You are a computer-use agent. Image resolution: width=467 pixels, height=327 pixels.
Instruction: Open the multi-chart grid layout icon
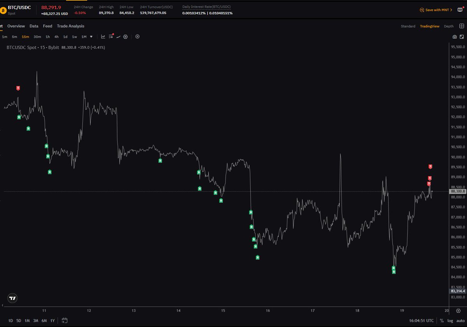pyautogui.click(x=462, y=26)
